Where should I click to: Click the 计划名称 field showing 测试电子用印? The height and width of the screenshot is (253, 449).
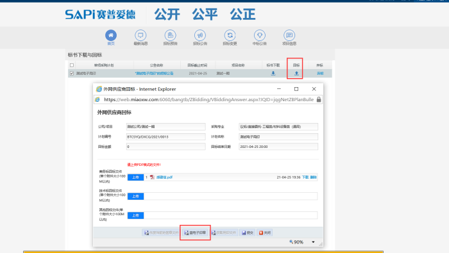click(x=278, y=136)
